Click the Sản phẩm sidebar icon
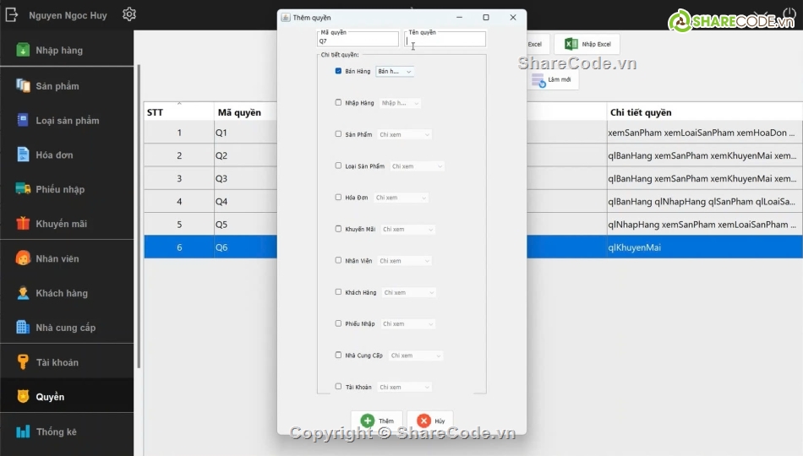 coord(23,85)
